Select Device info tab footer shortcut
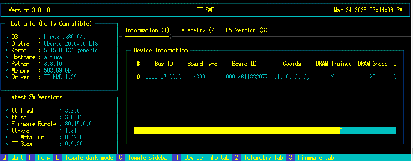Viewport: 413px width, 161px height. click(207, 158)
